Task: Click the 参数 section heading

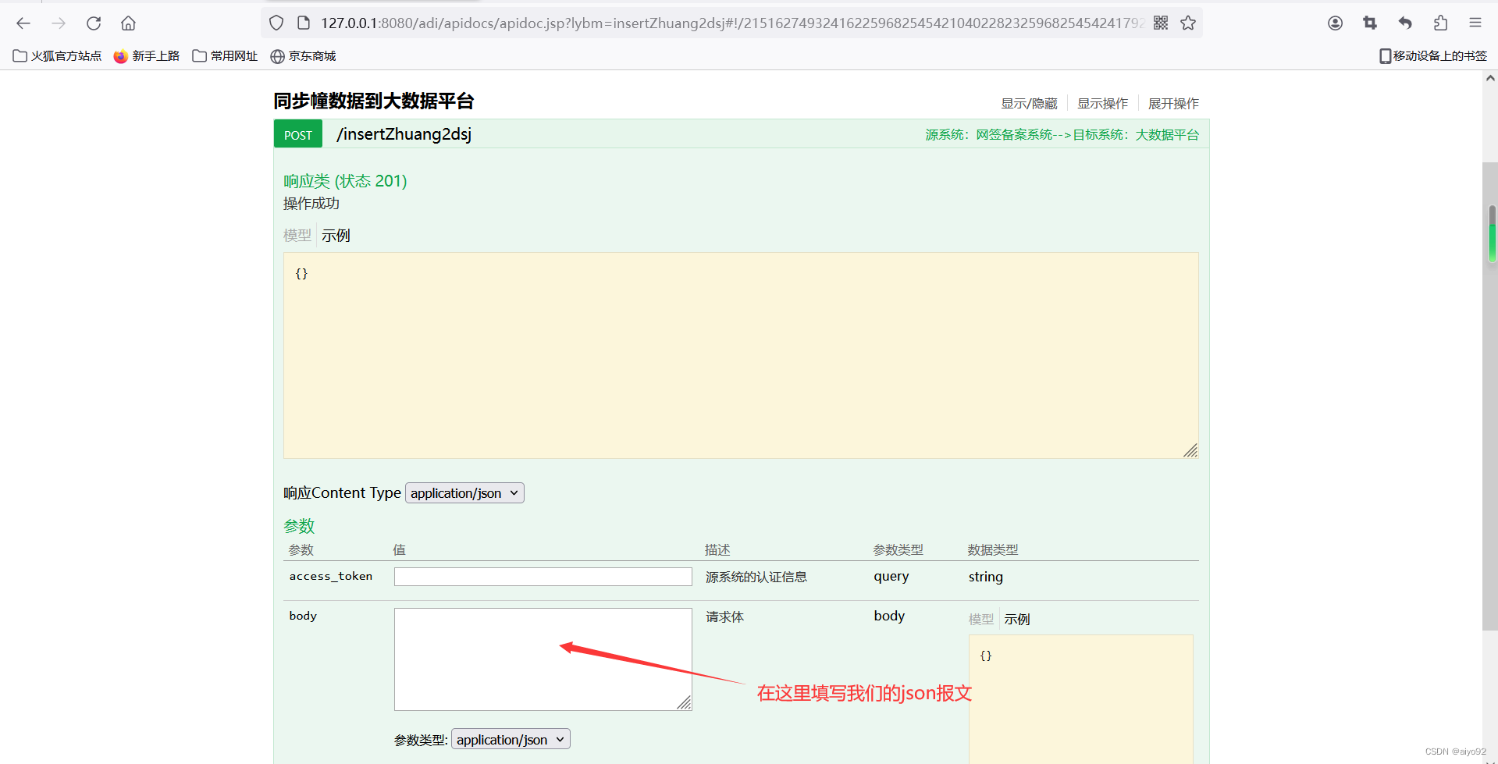Action: [299, 526]
